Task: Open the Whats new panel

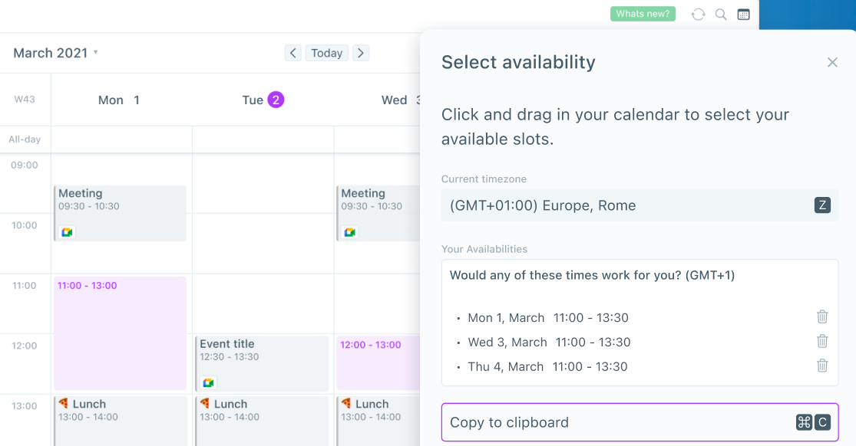Action: [643, 14]
